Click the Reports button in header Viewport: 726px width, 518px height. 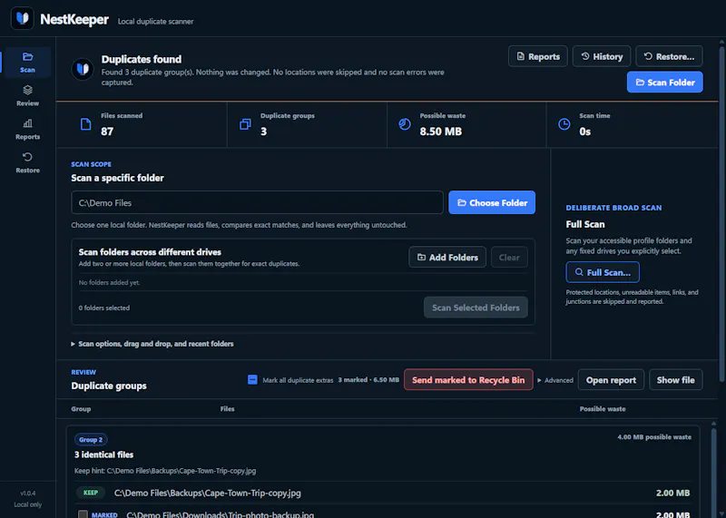[x=537, y=56]
